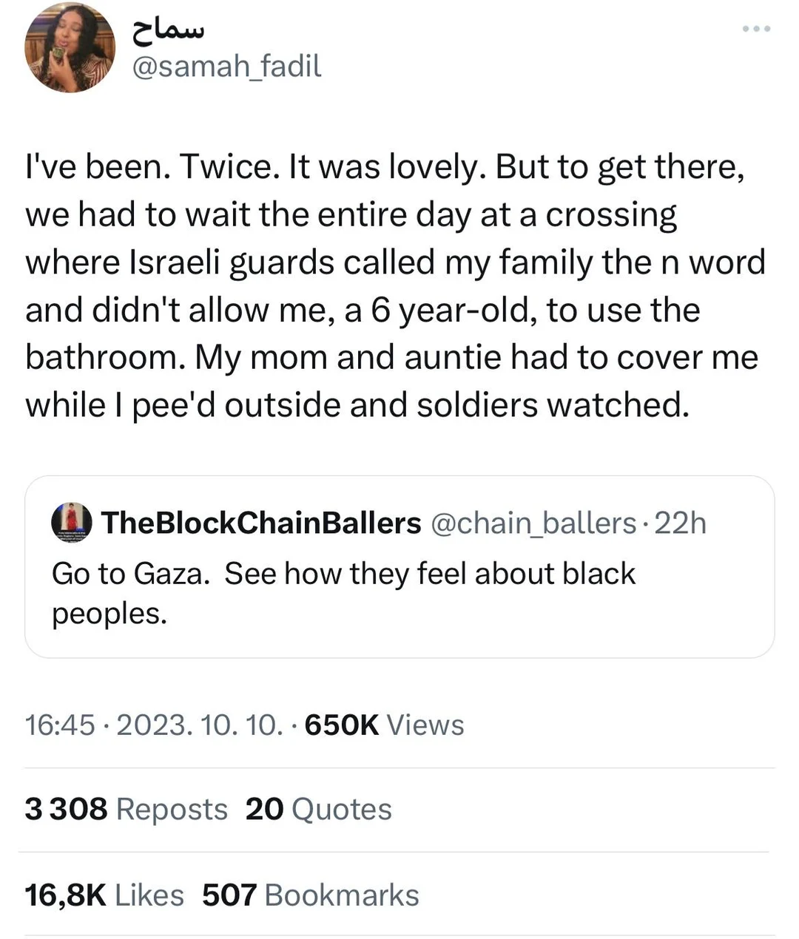Open TheBlockChainBallers display name
This screenshot has height=939, width=799.
tap(261, 523)
